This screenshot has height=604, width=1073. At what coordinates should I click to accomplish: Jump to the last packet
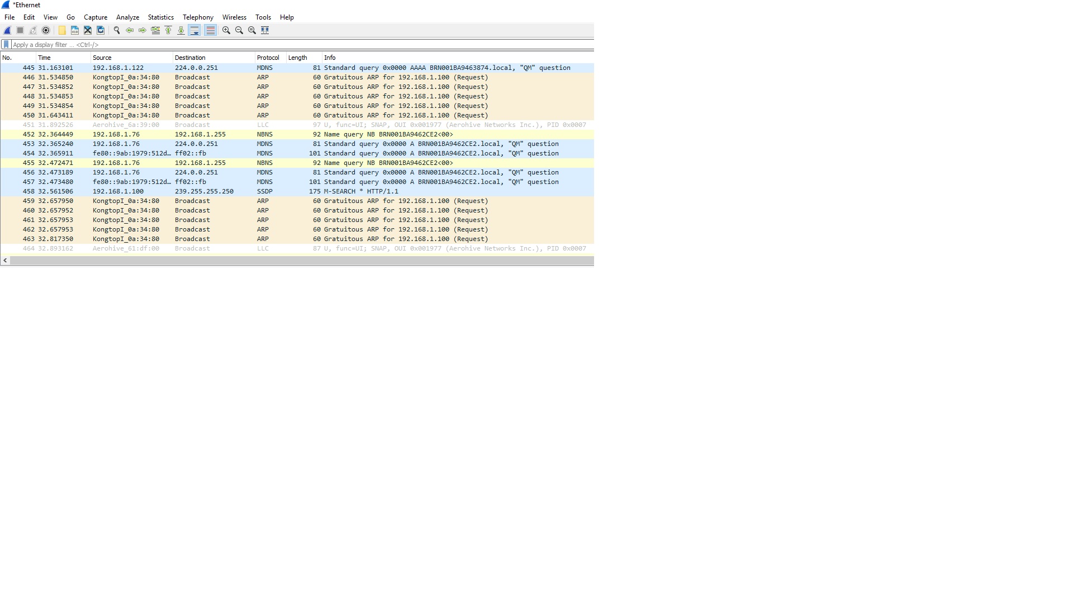181,30
